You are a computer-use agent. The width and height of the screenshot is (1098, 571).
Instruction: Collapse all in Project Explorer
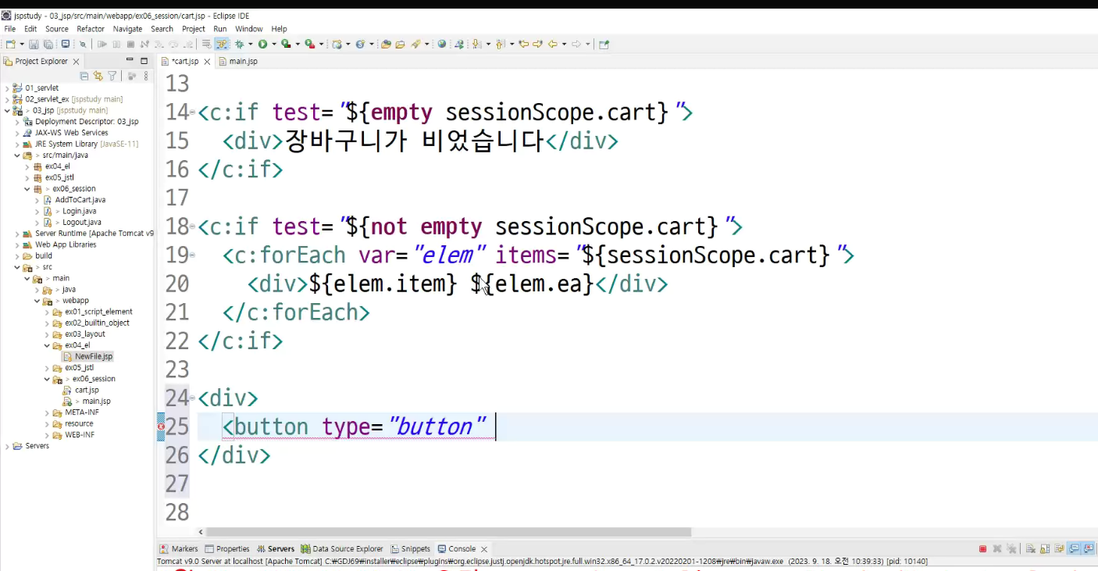[84, 76]
